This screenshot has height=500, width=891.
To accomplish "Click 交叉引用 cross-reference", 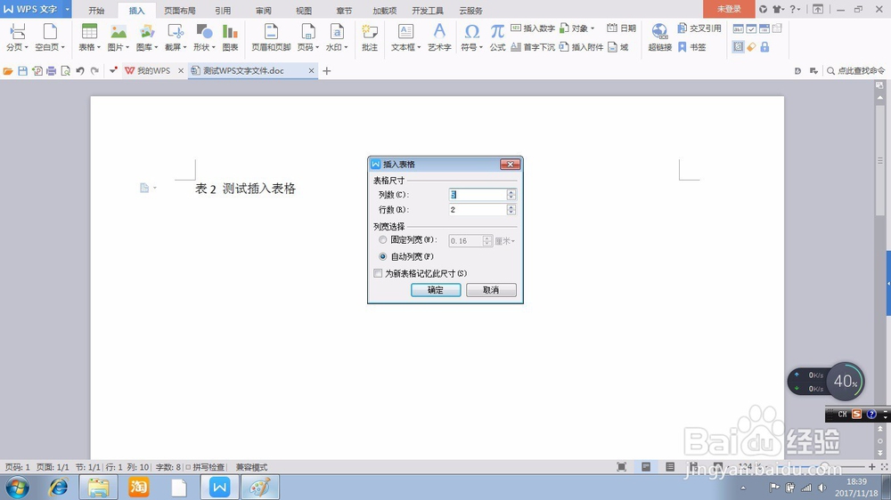I will [x=699, y=28].
